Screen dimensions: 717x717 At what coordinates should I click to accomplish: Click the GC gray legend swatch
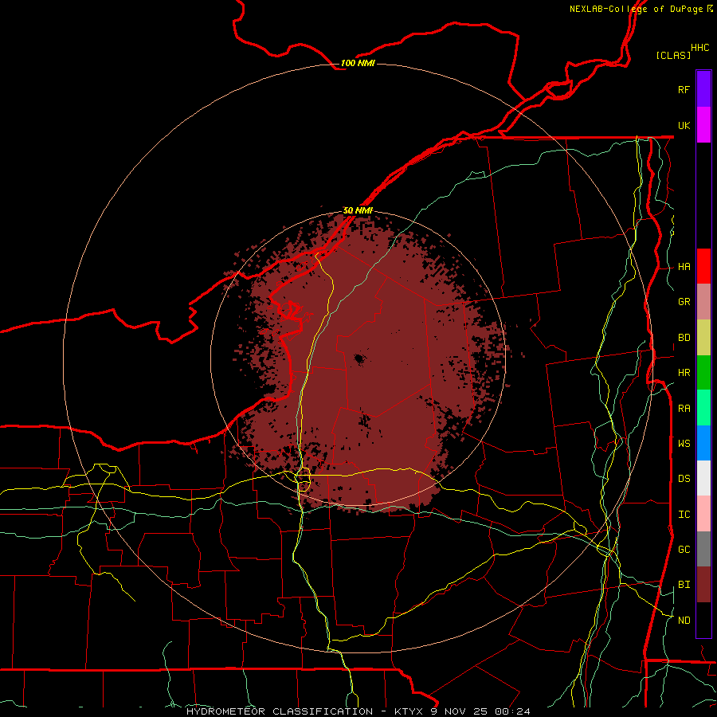703,549
